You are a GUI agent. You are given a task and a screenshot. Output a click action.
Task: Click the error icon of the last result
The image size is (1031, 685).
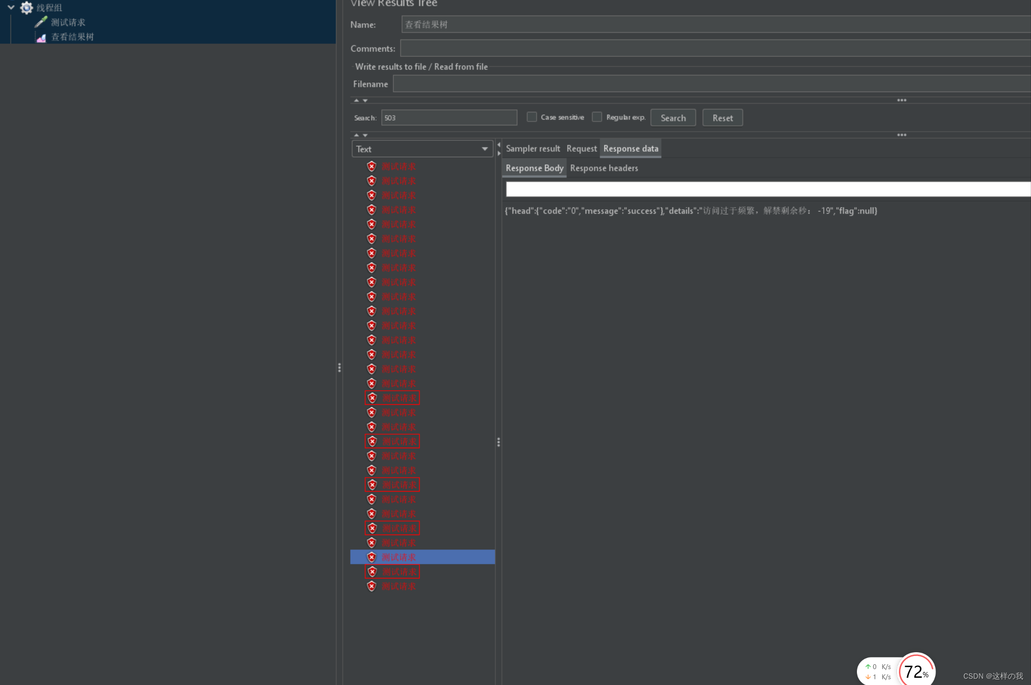pos(371,586)
